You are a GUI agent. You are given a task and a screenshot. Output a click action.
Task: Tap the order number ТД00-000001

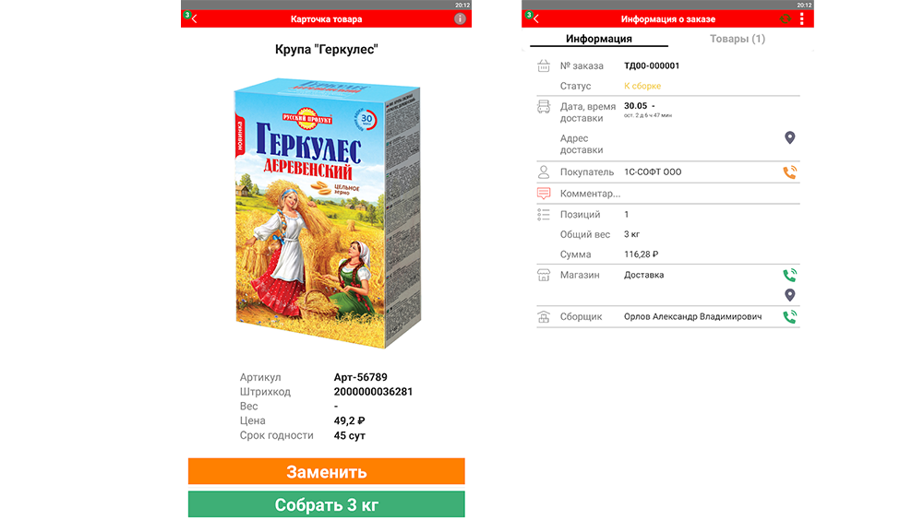[x=652, y=65]
